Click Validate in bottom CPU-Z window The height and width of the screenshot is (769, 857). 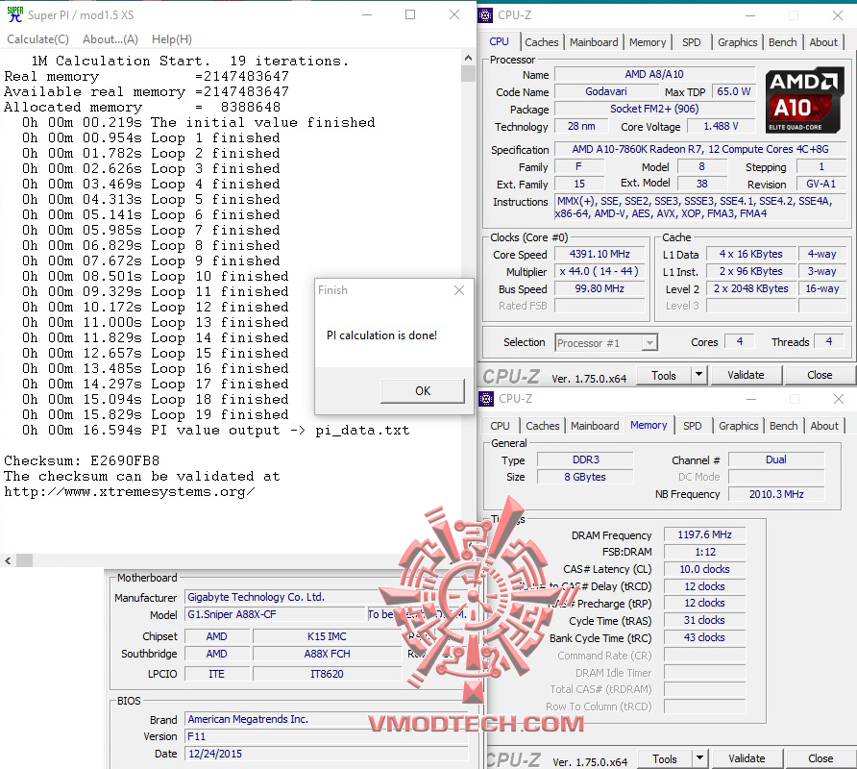point(747,759)
